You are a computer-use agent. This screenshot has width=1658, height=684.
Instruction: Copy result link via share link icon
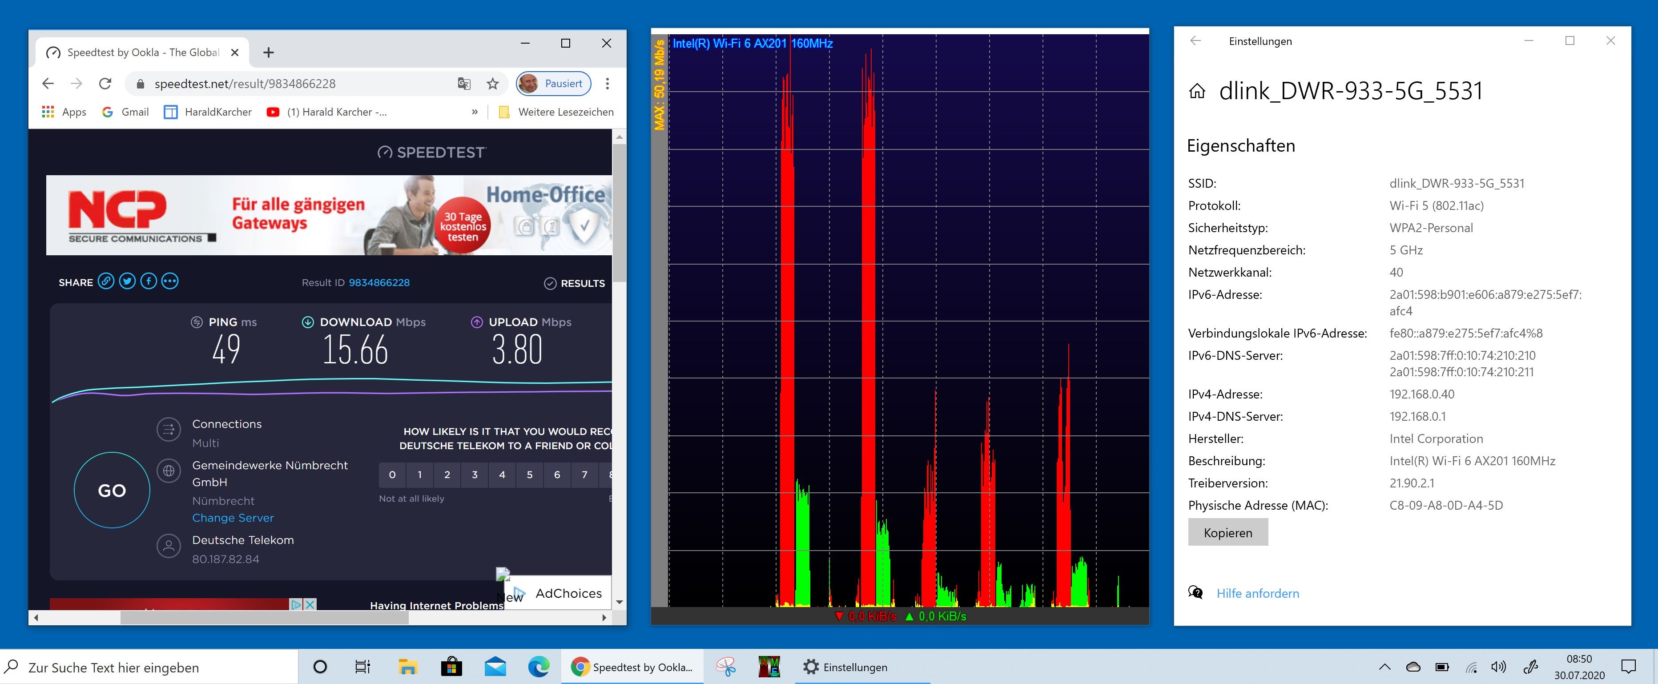(x=106, y=282)
